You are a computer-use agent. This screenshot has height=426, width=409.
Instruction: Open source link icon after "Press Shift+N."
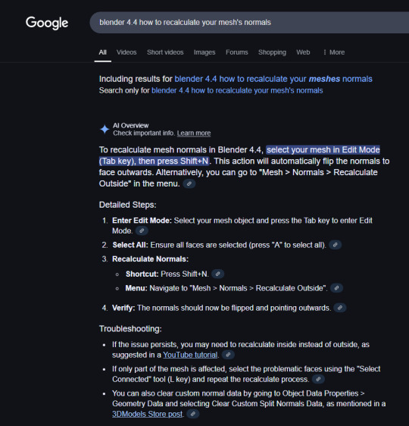tap(217, 274)
